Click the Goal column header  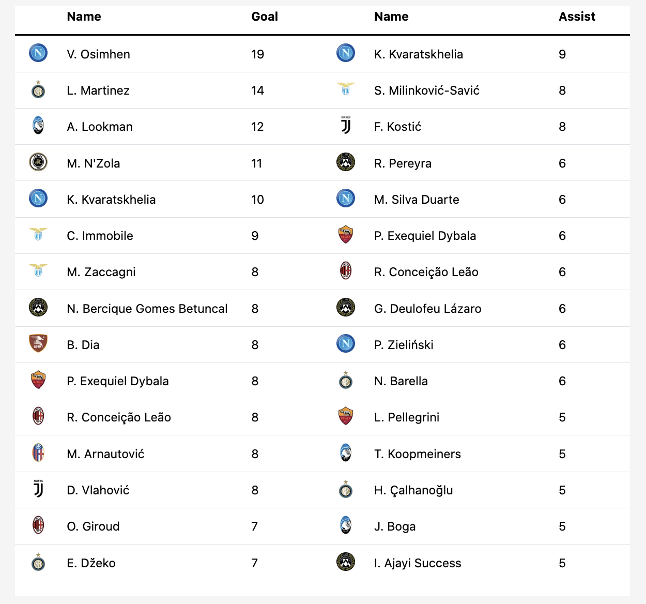[265, 17]
